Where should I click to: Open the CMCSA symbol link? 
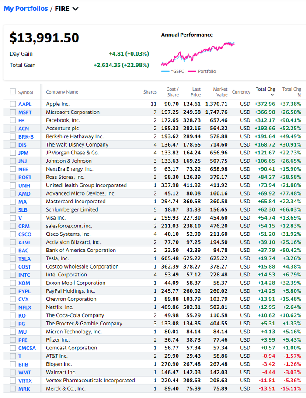(x=27, y=348)
